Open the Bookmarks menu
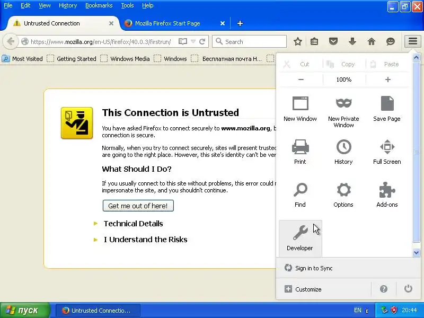 coord(99,5)
